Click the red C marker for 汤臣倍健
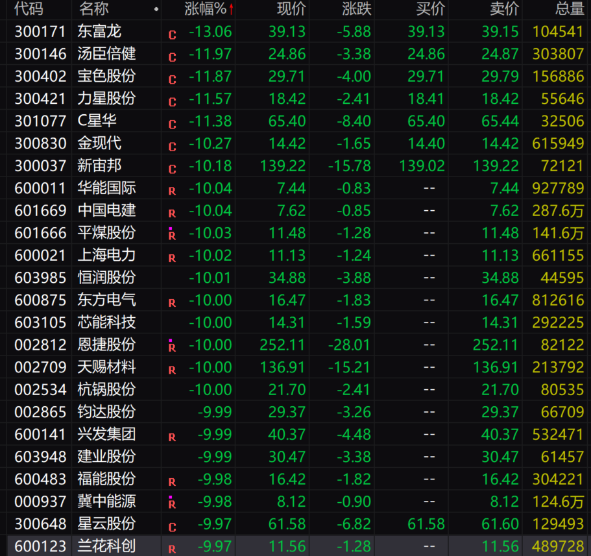The height and width of the screenshot is (556, 591). coord(173,57)
